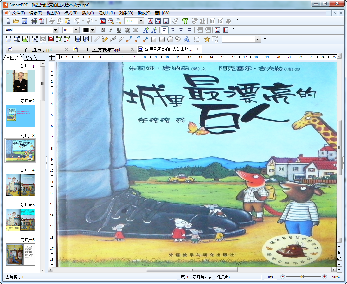Open the 90% zoom level dropdown

point(141,21)
